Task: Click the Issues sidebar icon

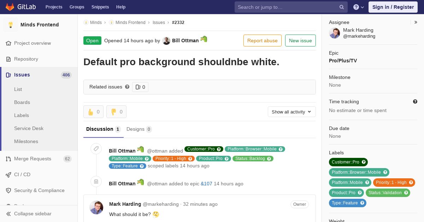Action: pos(8,75)
